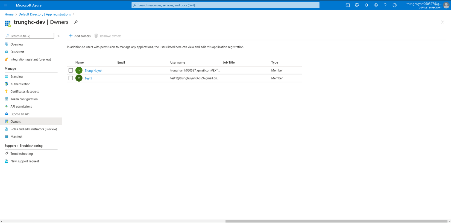The height and width of the screenshot is (223, 451).
Task: Click the Authentication icon
Action: (x=6, y=84)
